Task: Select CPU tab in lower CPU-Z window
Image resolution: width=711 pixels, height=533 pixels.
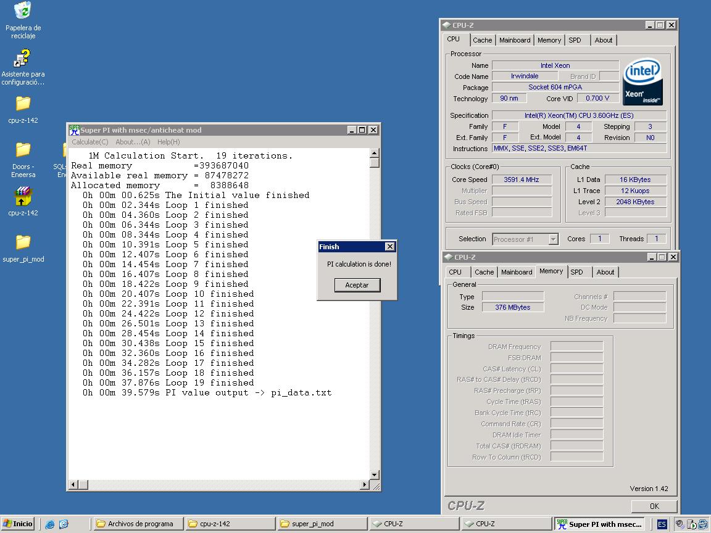Action: (455, 272)
